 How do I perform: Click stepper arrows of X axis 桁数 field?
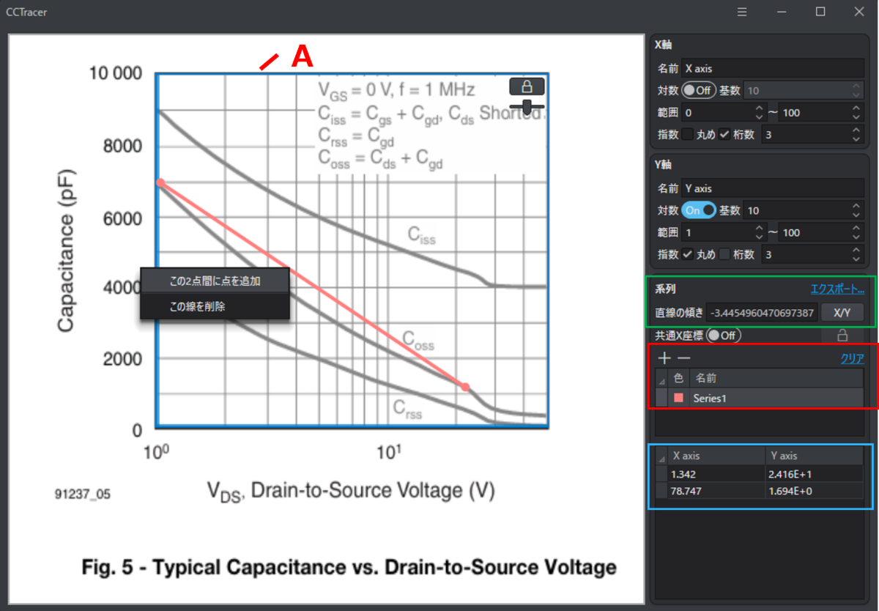pos(856,134)
